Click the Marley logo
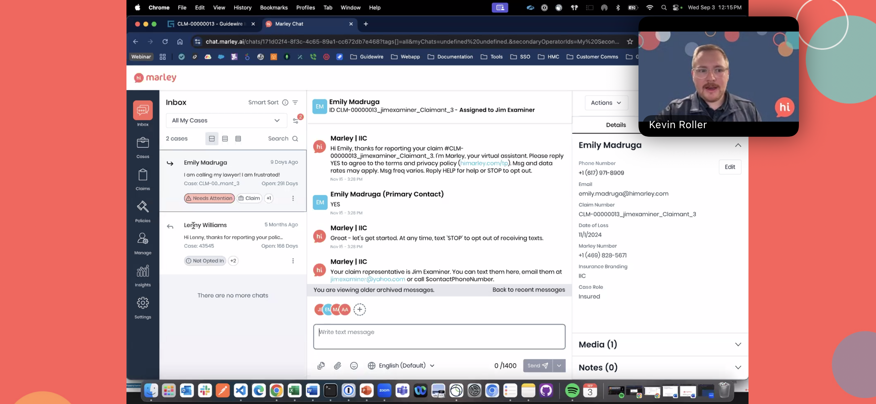 click(x=155, y=77)
